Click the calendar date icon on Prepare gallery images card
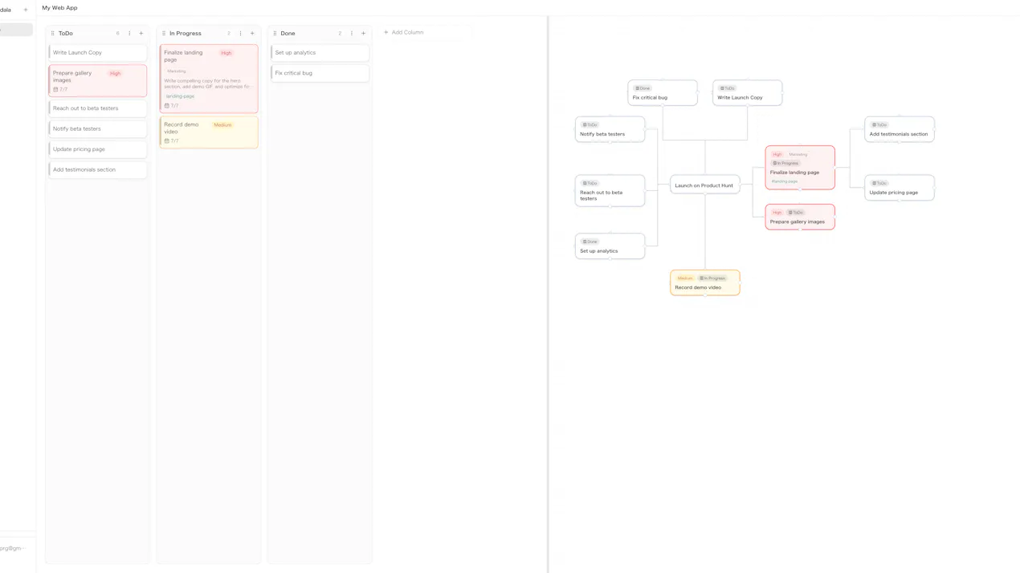 pos(55,90)
